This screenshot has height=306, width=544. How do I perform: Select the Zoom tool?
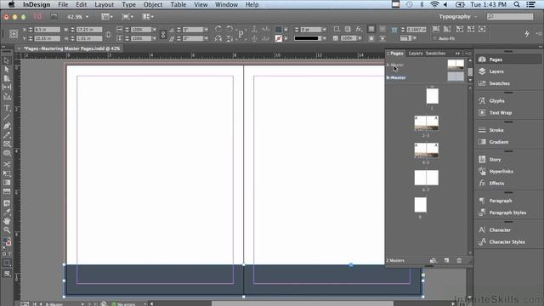[7, 229]
